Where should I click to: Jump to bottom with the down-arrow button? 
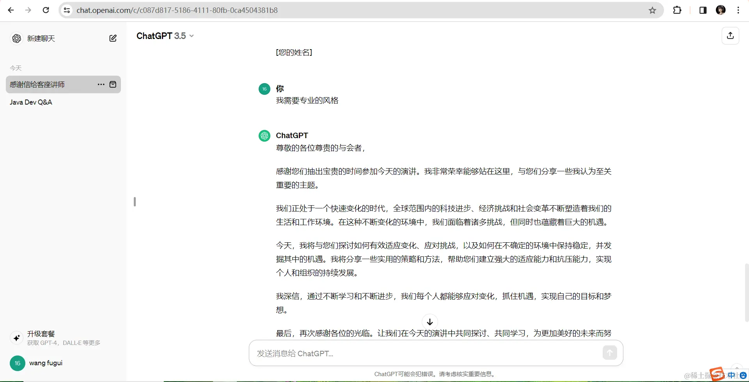(x=430, y=322)
